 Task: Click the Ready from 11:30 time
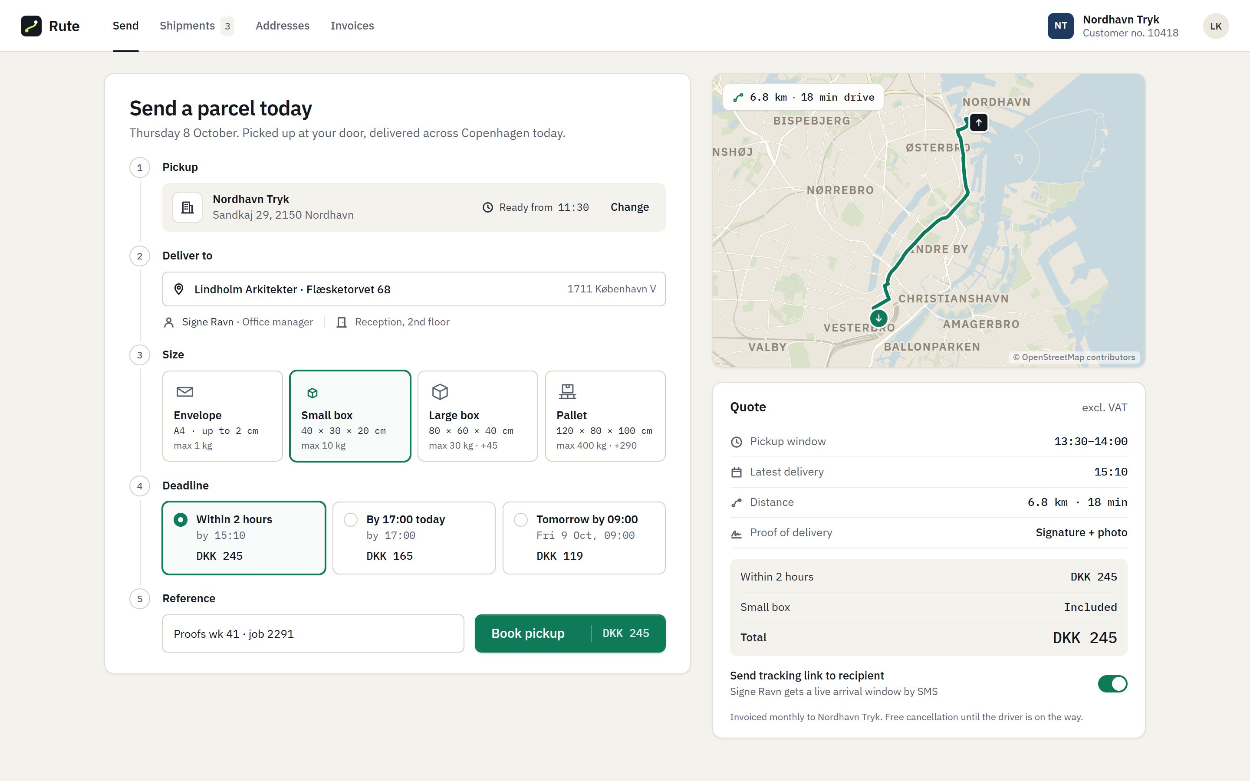536,207
